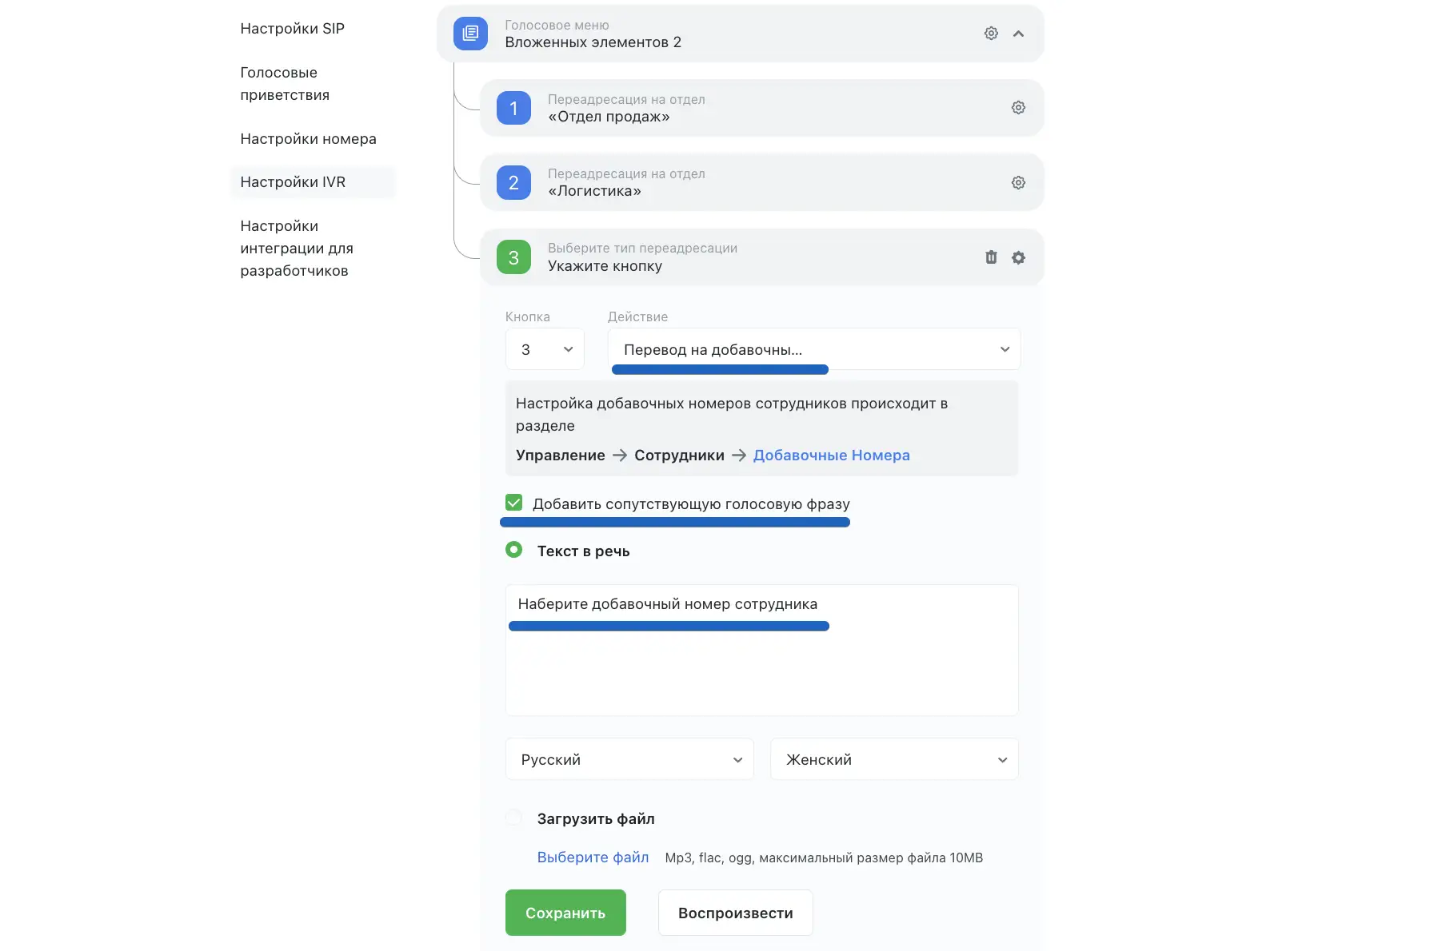This screenshot has width=1454, height=951.
Task: Go to «Настройки SIP» in sidebar
Action: [292, 29]
